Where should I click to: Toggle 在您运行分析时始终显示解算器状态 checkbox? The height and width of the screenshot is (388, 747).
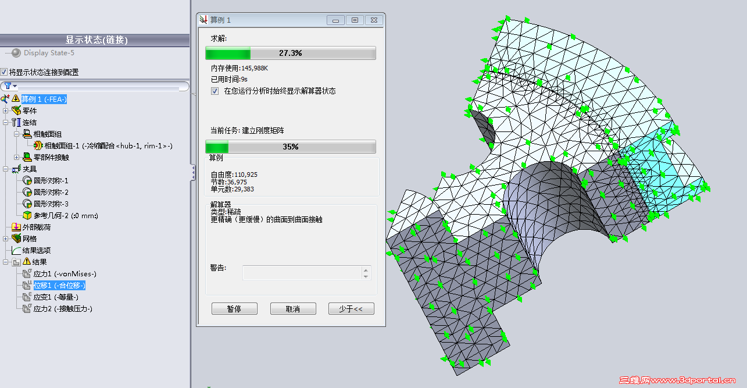pyautogui.click(x=215, y=91)
